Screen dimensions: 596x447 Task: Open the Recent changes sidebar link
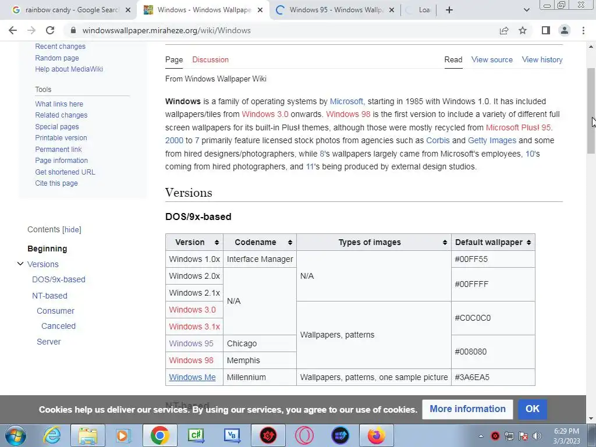[60, 47]
